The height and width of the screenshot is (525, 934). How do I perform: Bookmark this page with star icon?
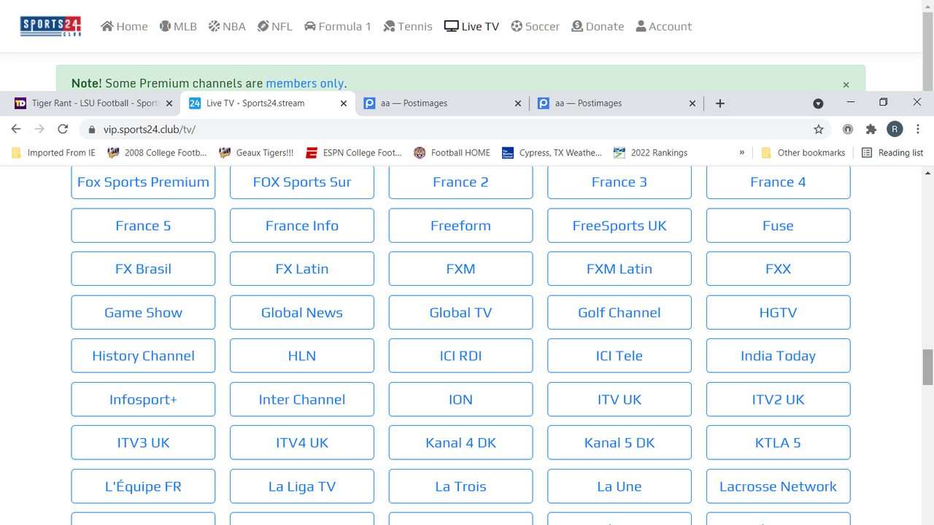click(x=819, y=129)
